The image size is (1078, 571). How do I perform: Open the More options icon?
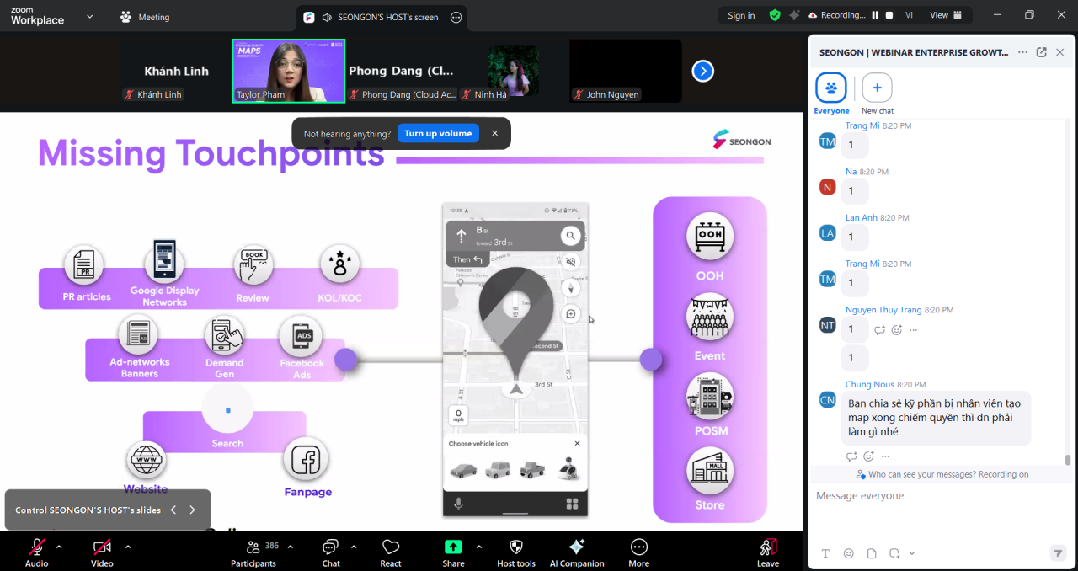coord(639,547)
